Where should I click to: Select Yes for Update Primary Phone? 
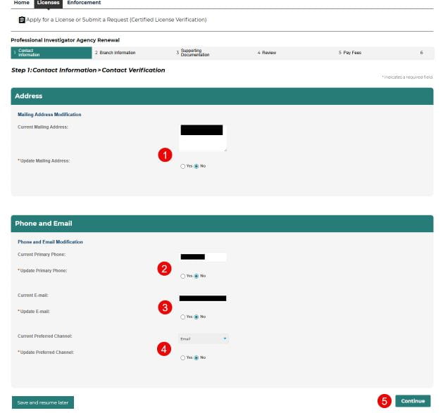coord(183,276)
